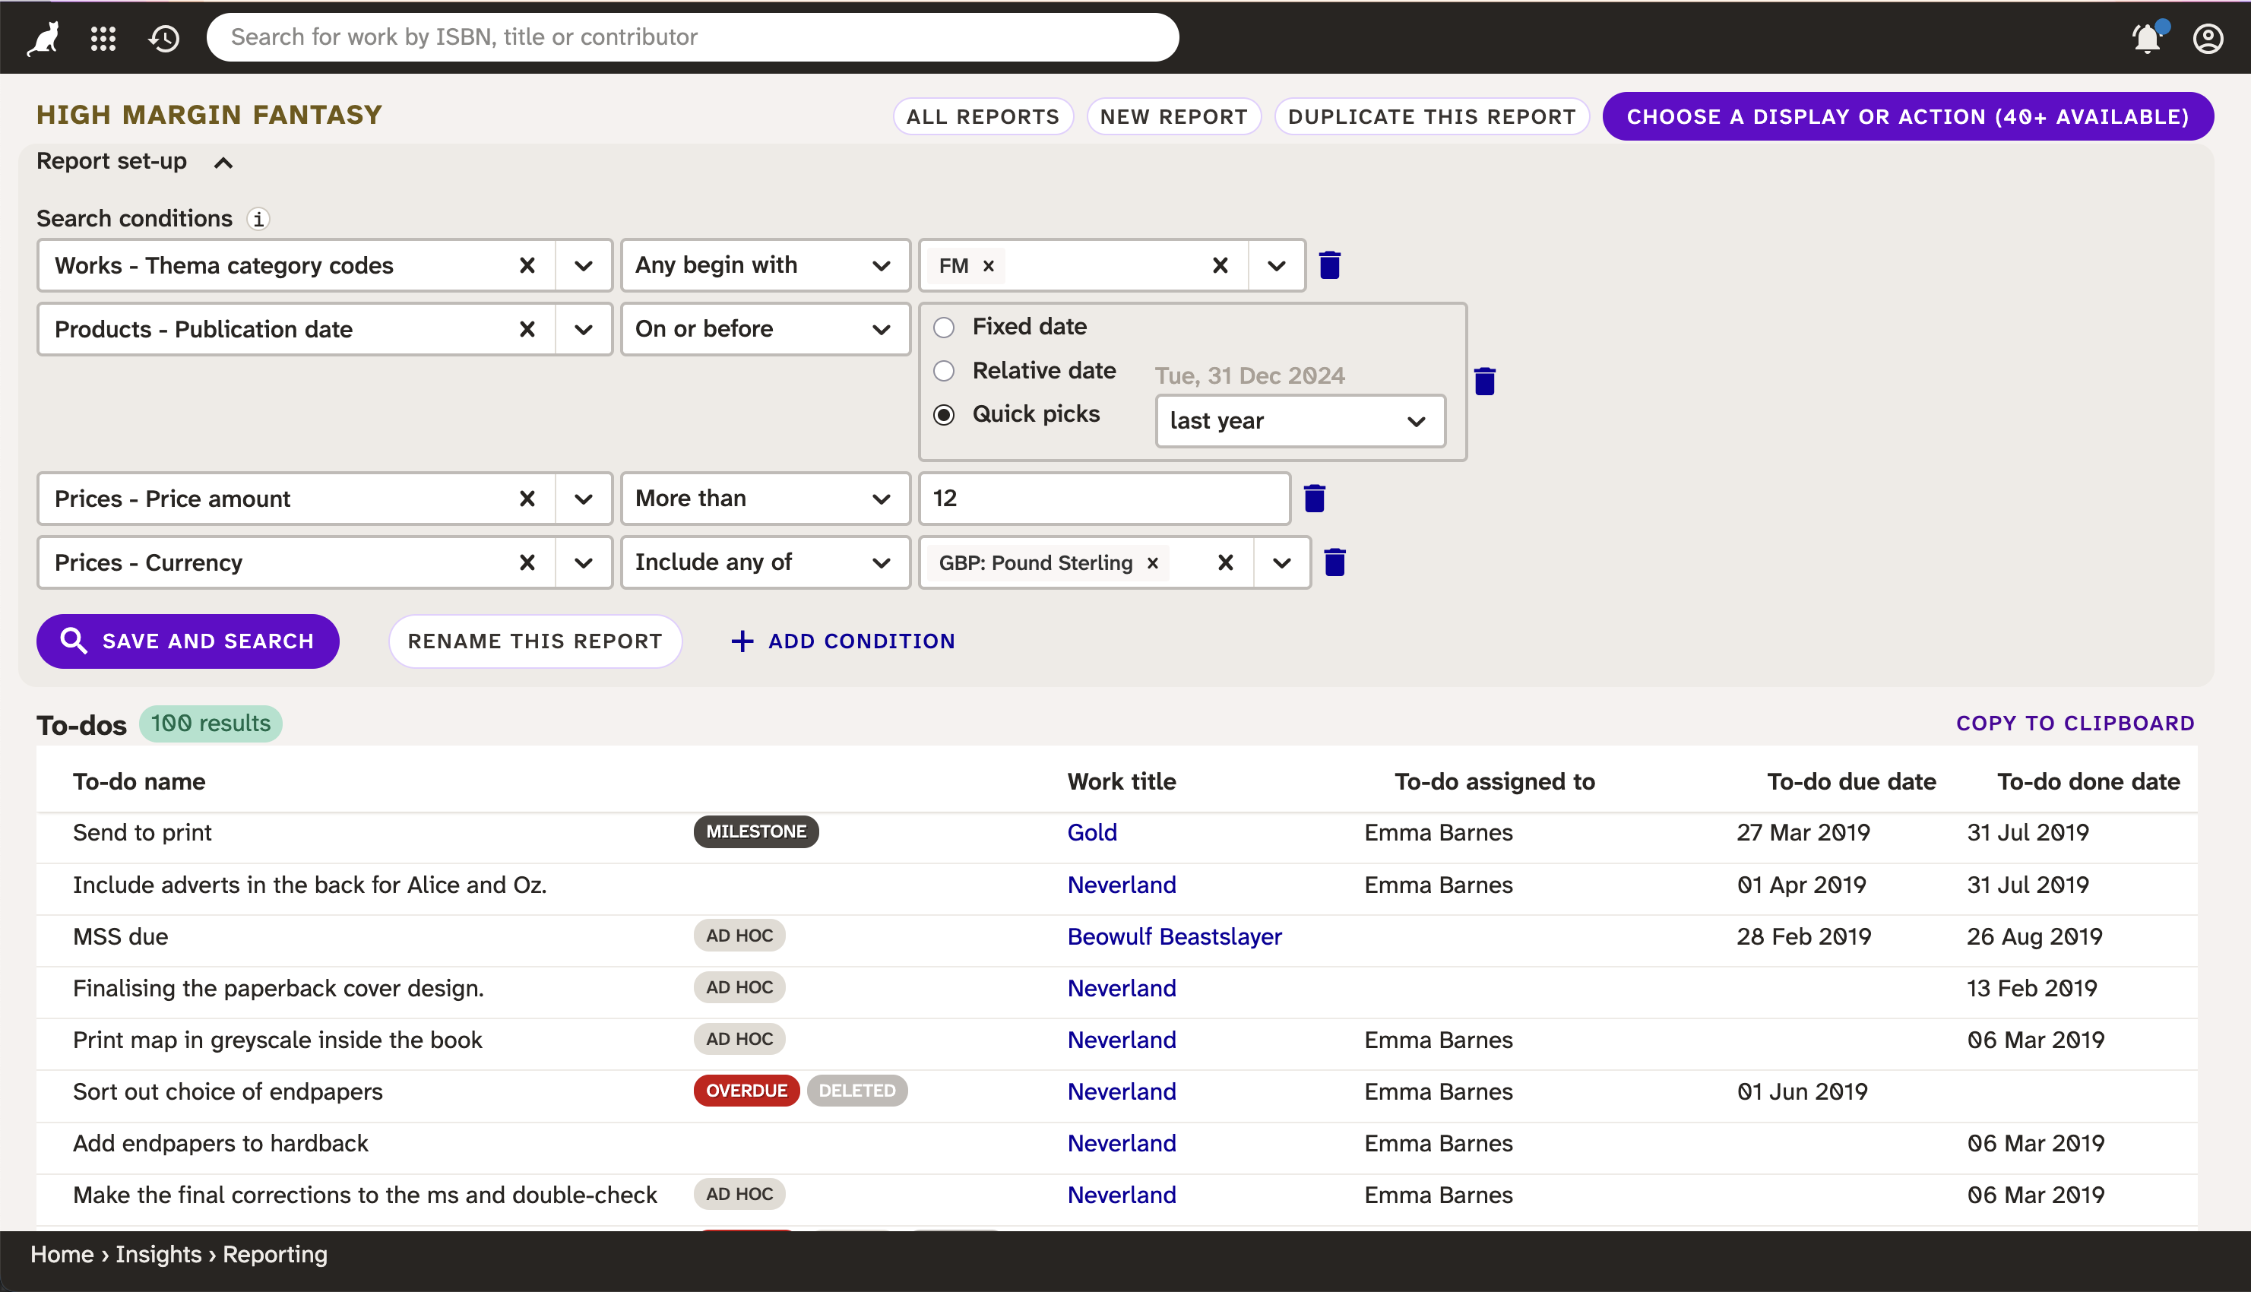This screenshot has width=2251, height=1292.
Task: Open the More than operator dropdown
Action: pos(765,499)
